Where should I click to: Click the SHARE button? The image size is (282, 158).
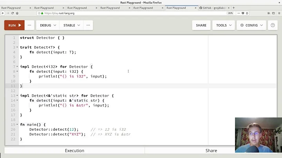tap(201, 25)
